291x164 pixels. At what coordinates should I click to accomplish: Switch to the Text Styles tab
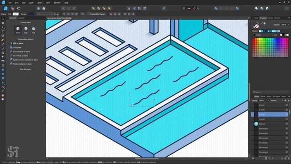276,96
